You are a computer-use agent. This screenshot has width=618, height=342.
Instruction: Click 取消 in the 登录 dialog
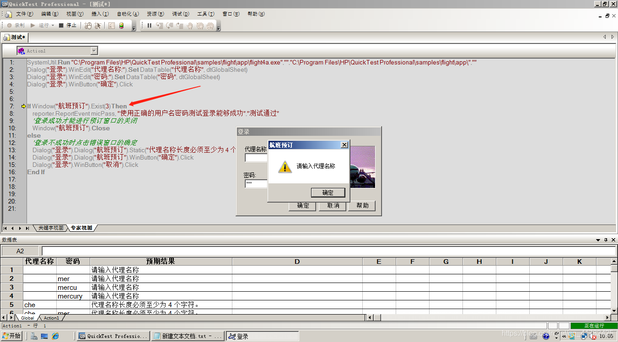[x=333, y=206]
